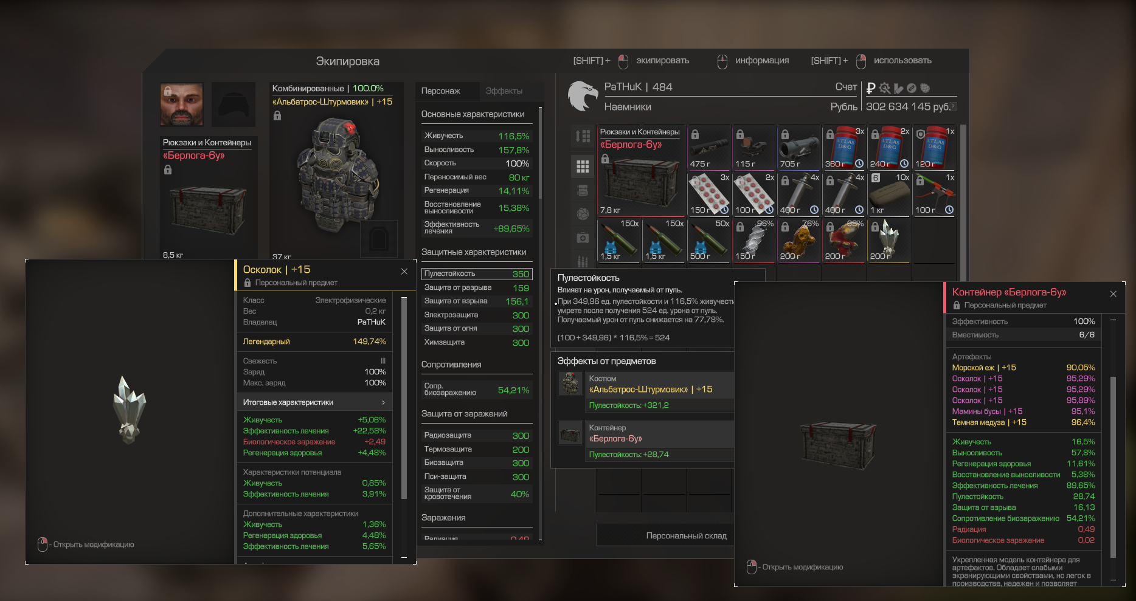
Task: Click Мамины бусы +15 artifact entry
Action: pyautogui.click(x=1023, y=411)
